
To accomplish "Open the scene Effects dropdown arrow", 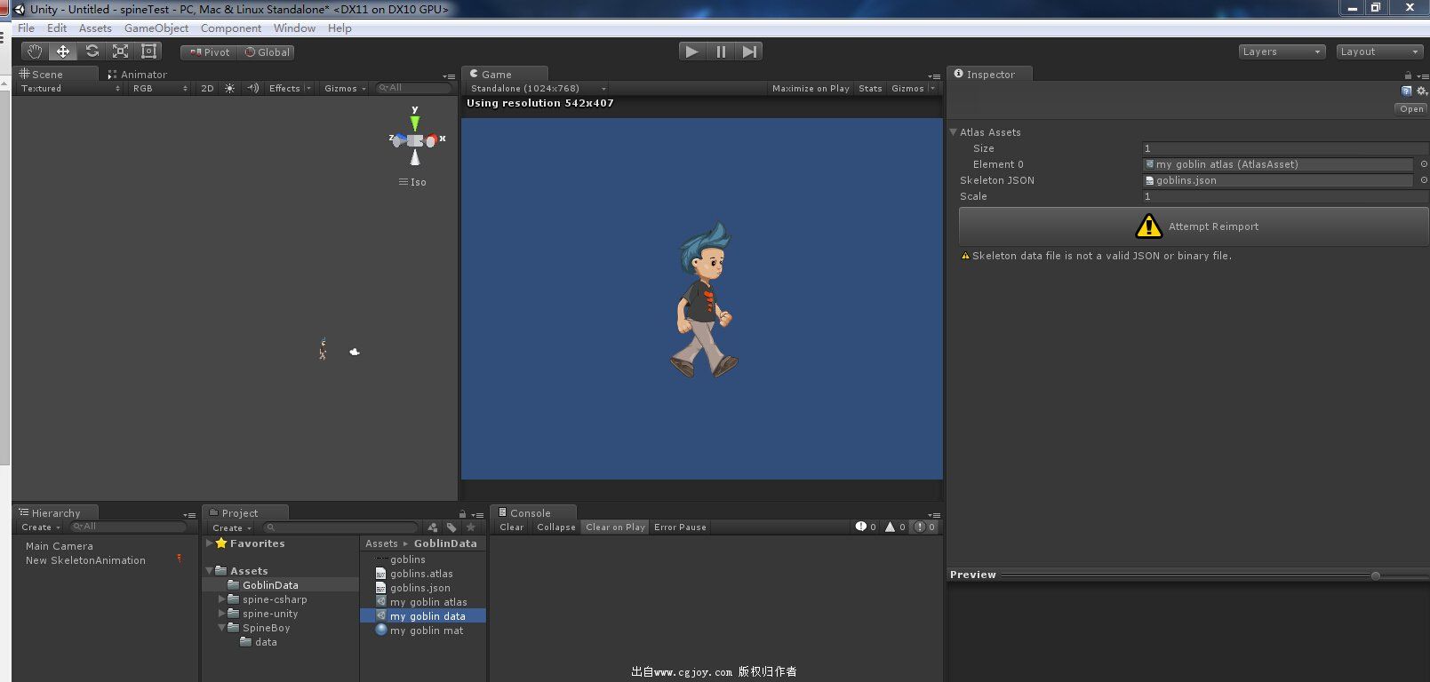I will click(x=308, y=88).
